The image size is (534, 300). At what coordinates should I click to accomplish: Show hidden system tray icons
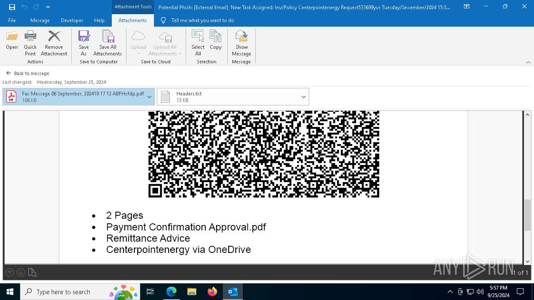coord(450,292)
